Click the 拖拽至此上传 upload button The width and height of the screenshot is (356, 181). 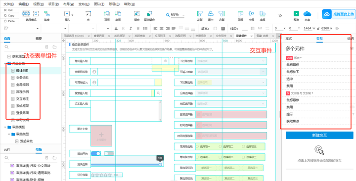pos(338,14)
